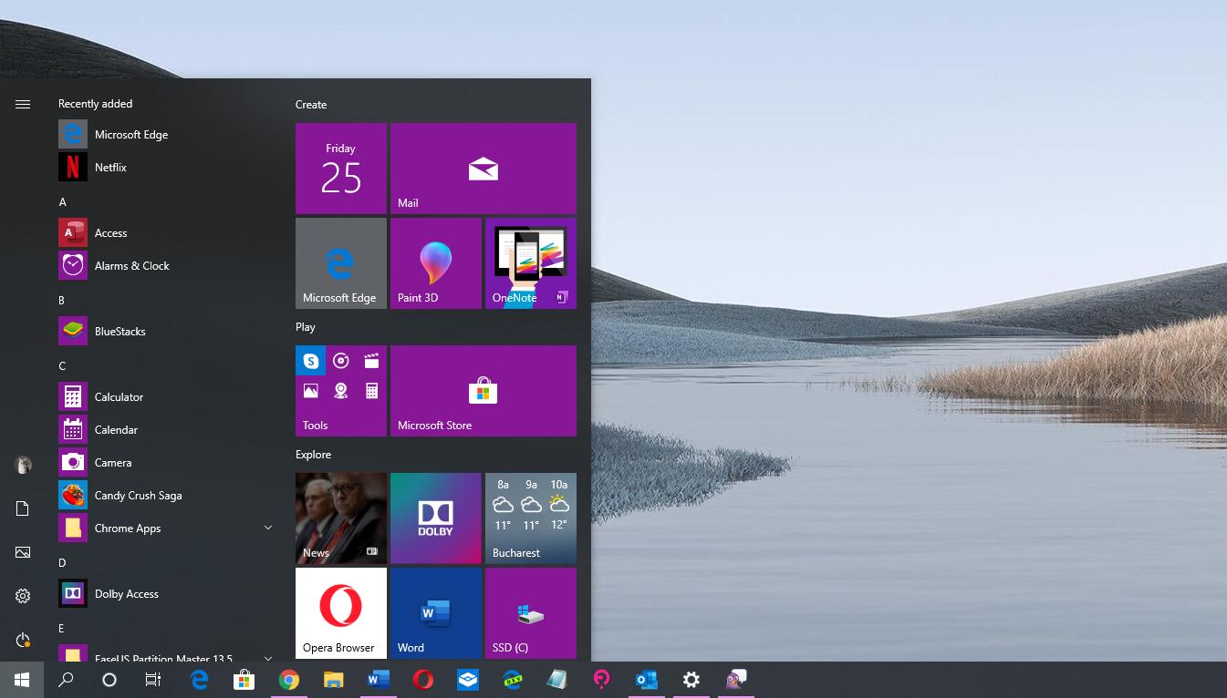Open Access from the app list
1227x698 pixels.
168,233
